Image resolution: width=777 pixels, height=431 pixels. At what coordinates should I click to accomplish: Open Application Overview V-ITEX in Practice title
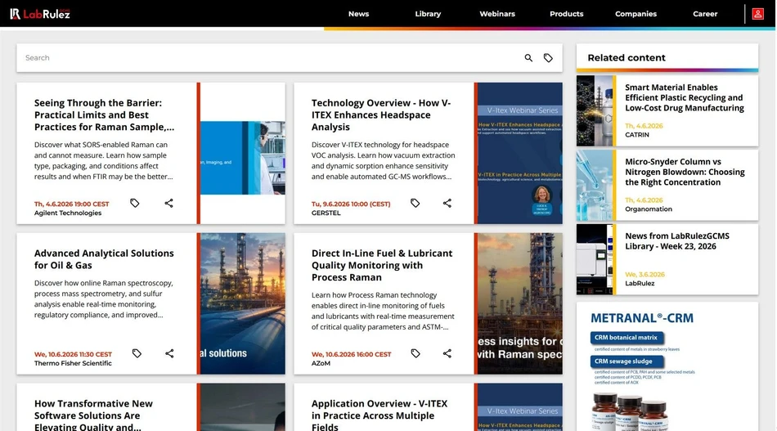[379, 415]
